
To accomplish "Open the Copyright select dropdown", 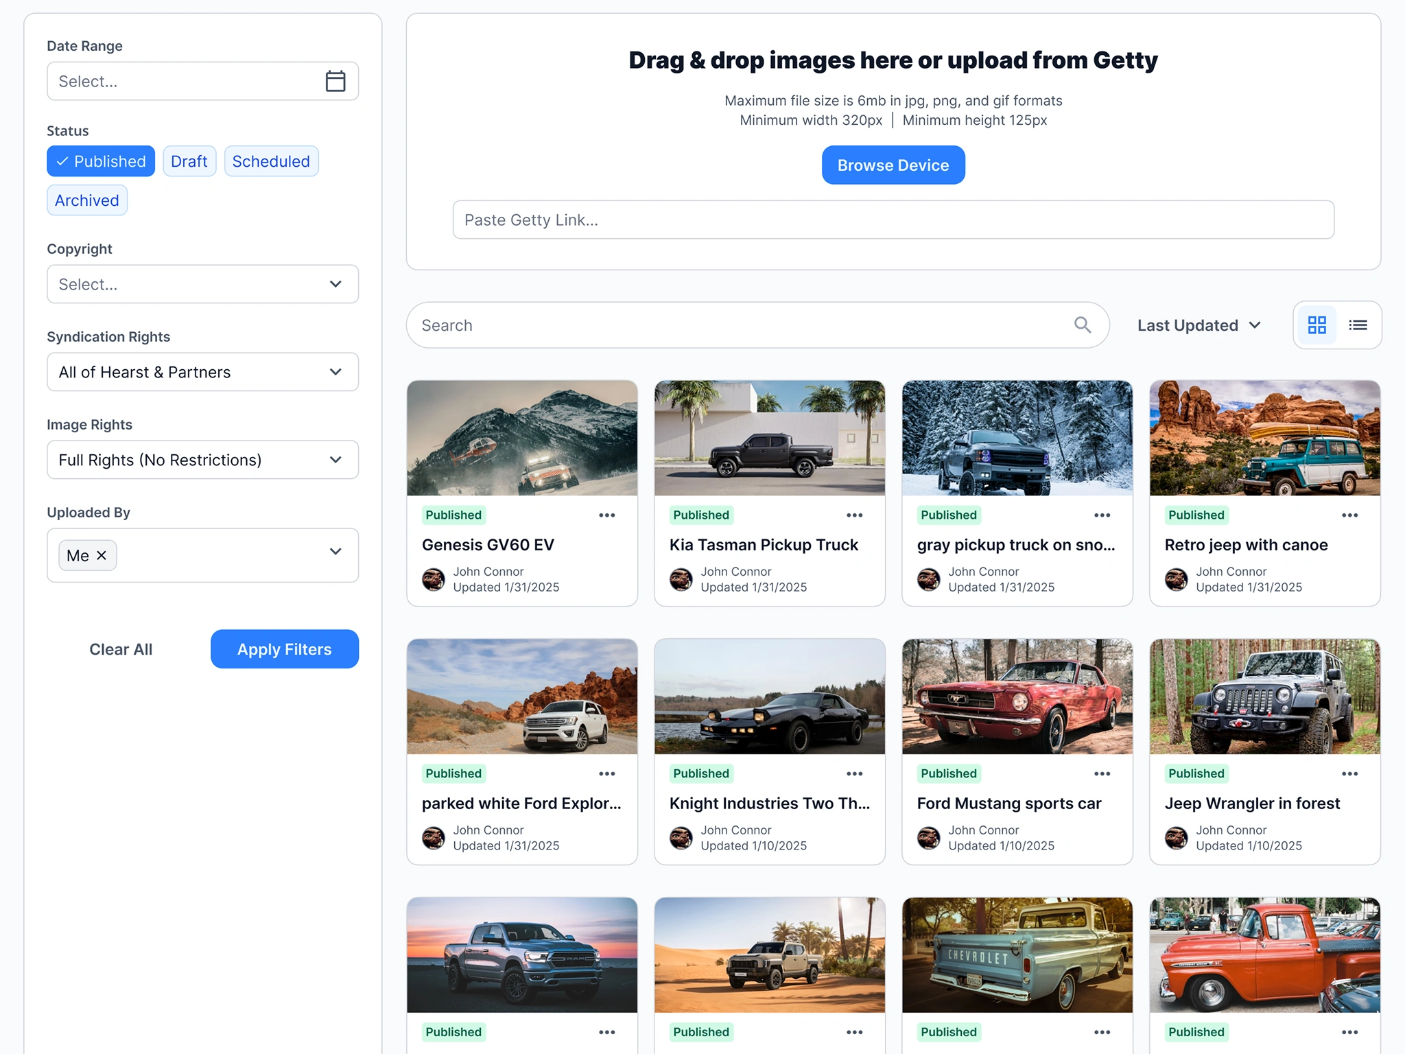I will pyautogui.click(x=202, y=283).
